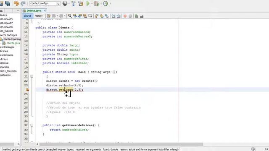Comment the selected lines
This screenshot has width=269, height=151.
(137, 16)
